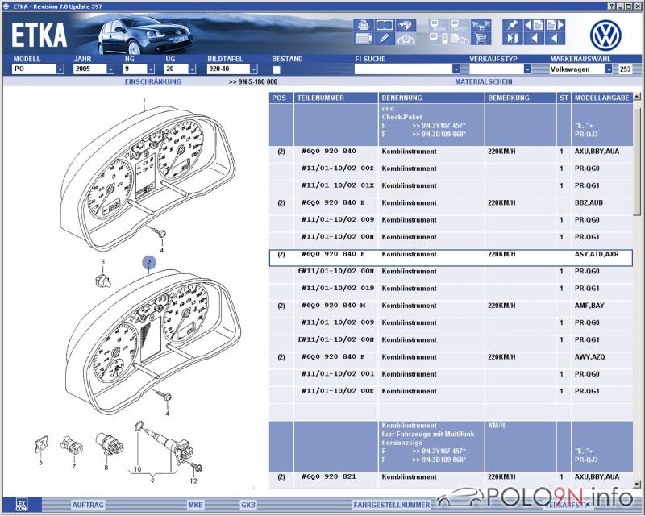Click the MKB button
The height and width of the screenshot is (516, 645).
[x=196, y=505]
